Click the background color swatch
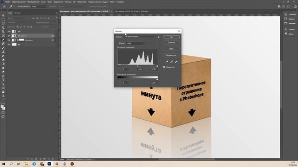 click(4, 108)
